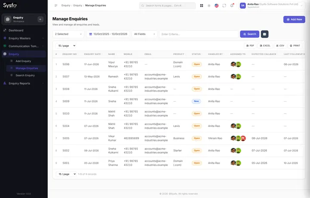Open Dashboard from sidebar
This screenshot has height=198, width=310.
(x=24, y=30)
